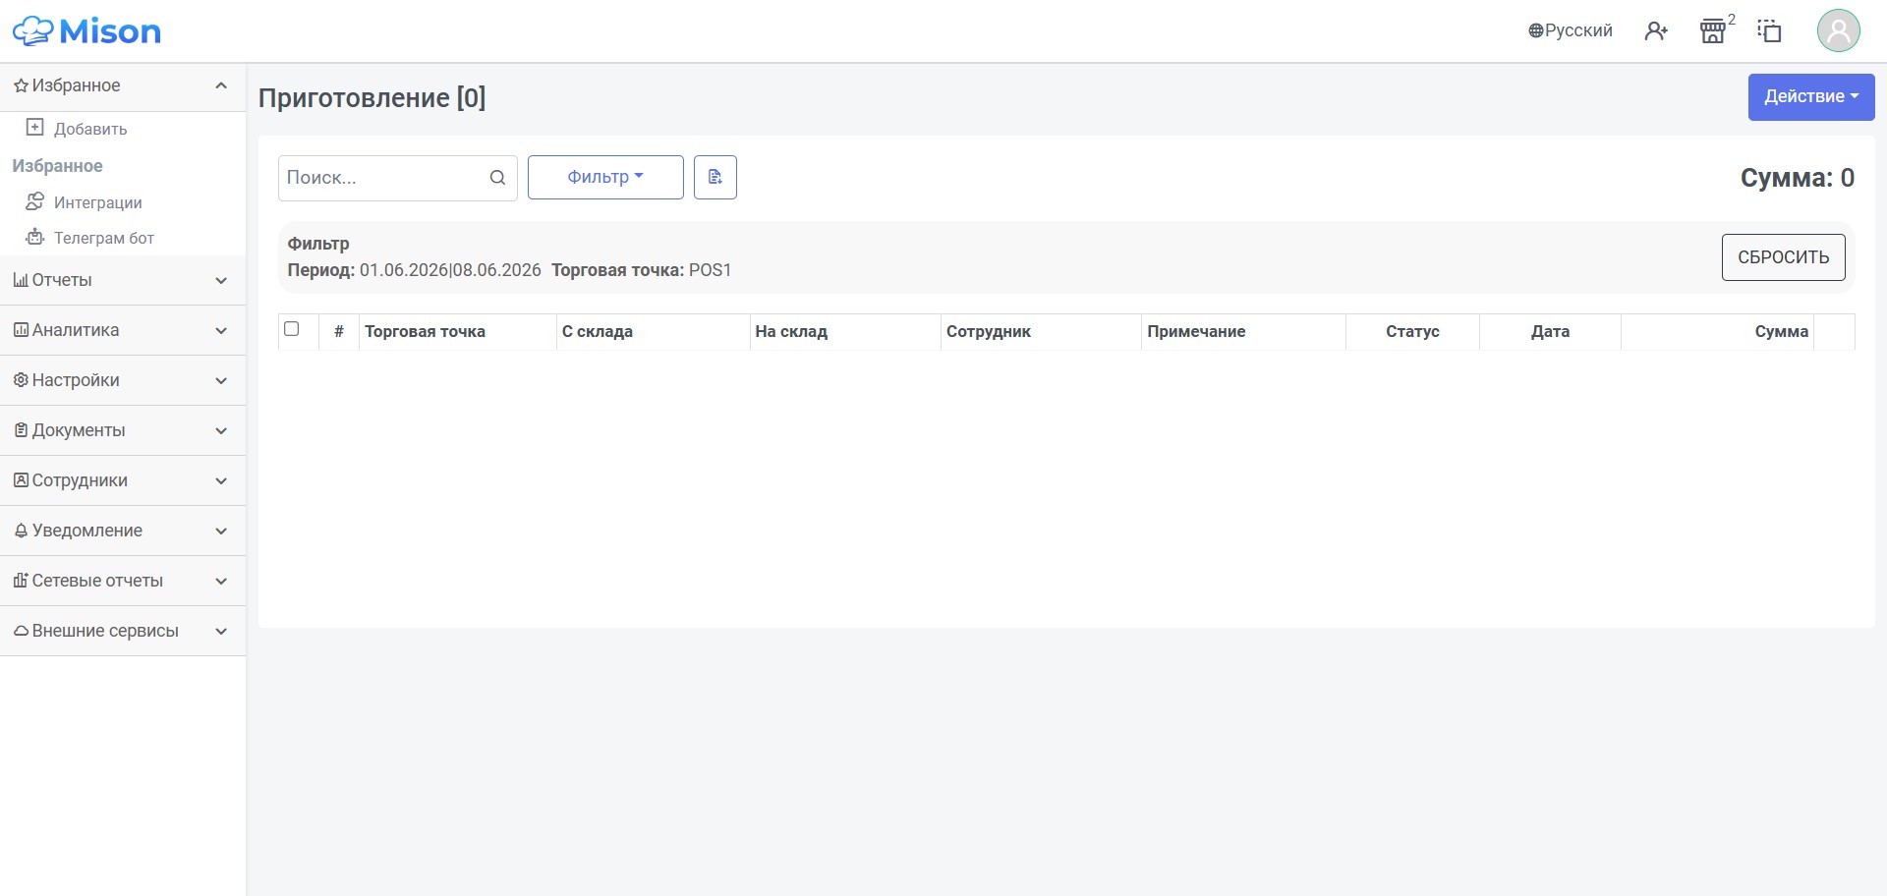1887x896 pixels.
Task: Click the Дата column header
Action: click(x=1550, y=332)
